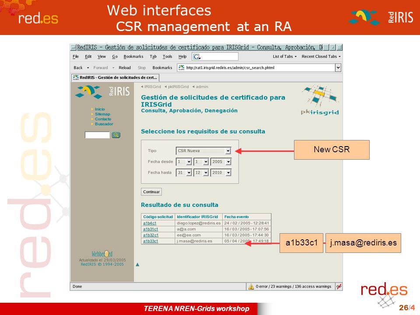Click the warning triangle status icon
Viewport: 420px width, 315px height.
coord(251,287)
